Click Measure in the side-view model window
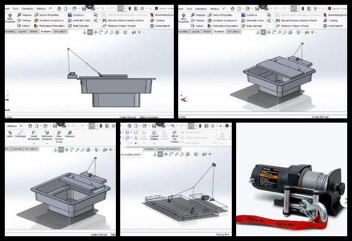The image size is (352, 241). click(x=25, y=15)
